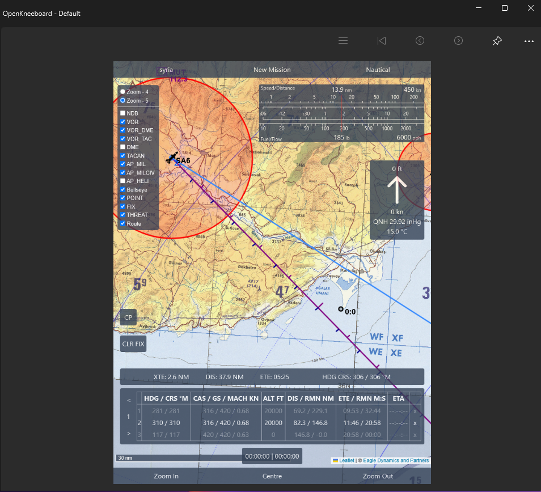Open the more options ellipsis menu
The height and width of the screenshot is (492, 541).
pos(529,41)
